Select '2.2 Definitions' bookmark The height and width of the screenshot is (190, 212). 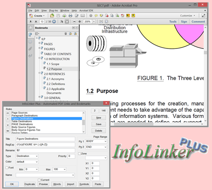(56, 84)
